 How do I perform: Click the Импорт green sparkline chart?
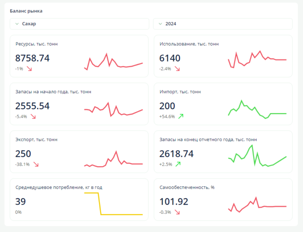click(x=257, y=110)
